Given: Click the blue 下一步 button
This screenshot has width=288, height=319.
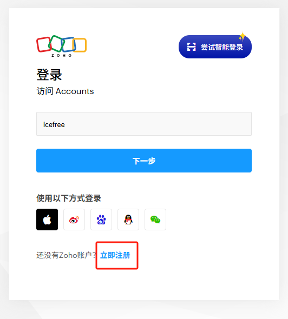Looking at the screenshot, I should click(144, 161).
